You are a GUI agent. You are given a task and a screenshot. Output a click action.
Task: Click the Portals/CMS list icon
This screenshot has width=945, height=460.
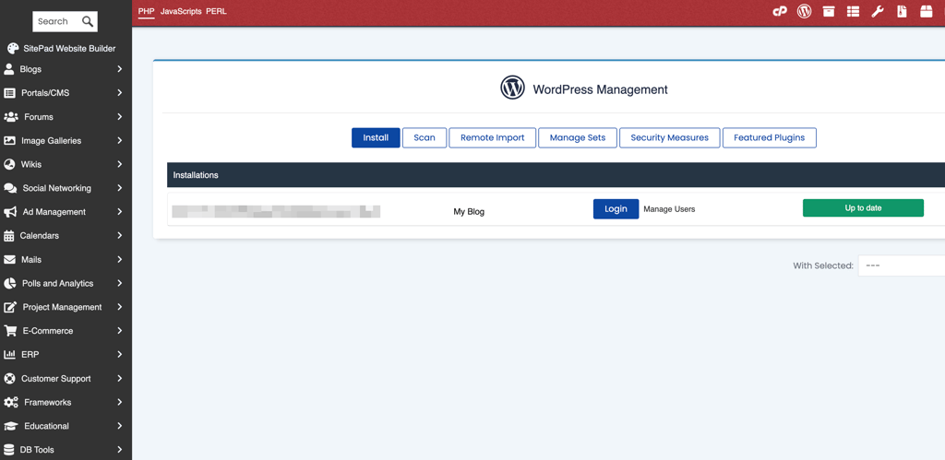pos(9,93)
